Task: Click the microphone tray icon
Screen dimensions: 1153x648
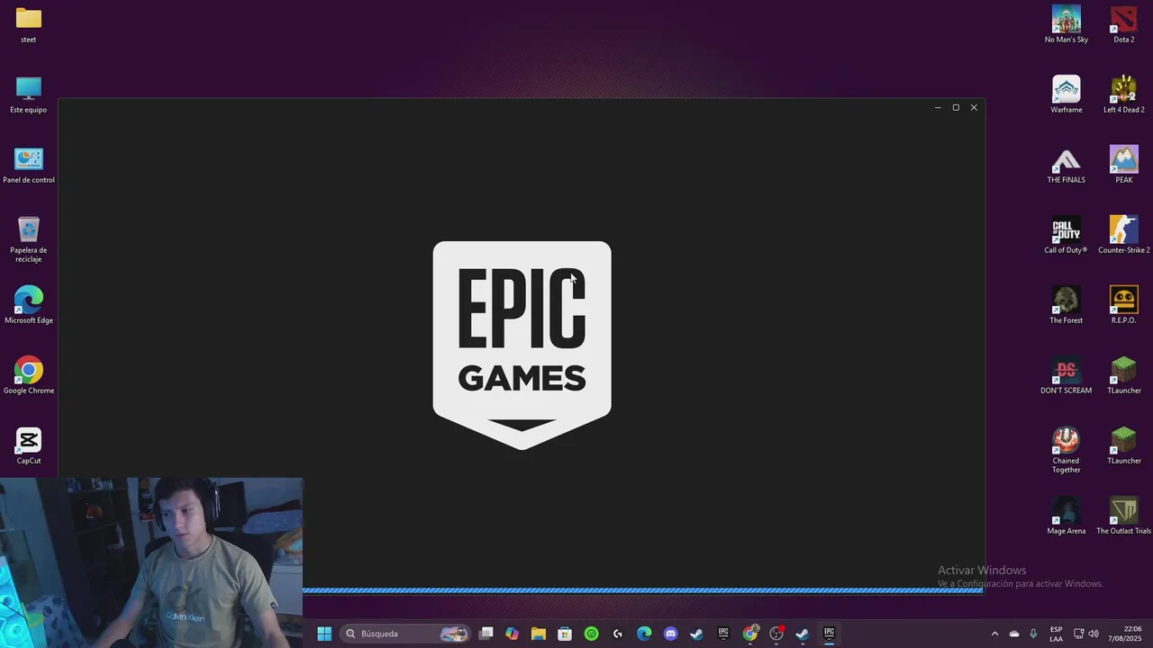Action: tap(1033, 634)
